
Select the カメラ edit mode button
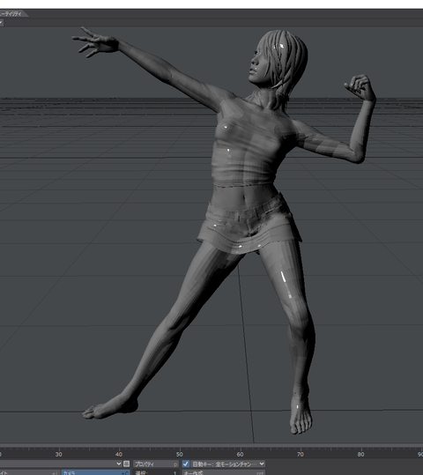point(96,472)
